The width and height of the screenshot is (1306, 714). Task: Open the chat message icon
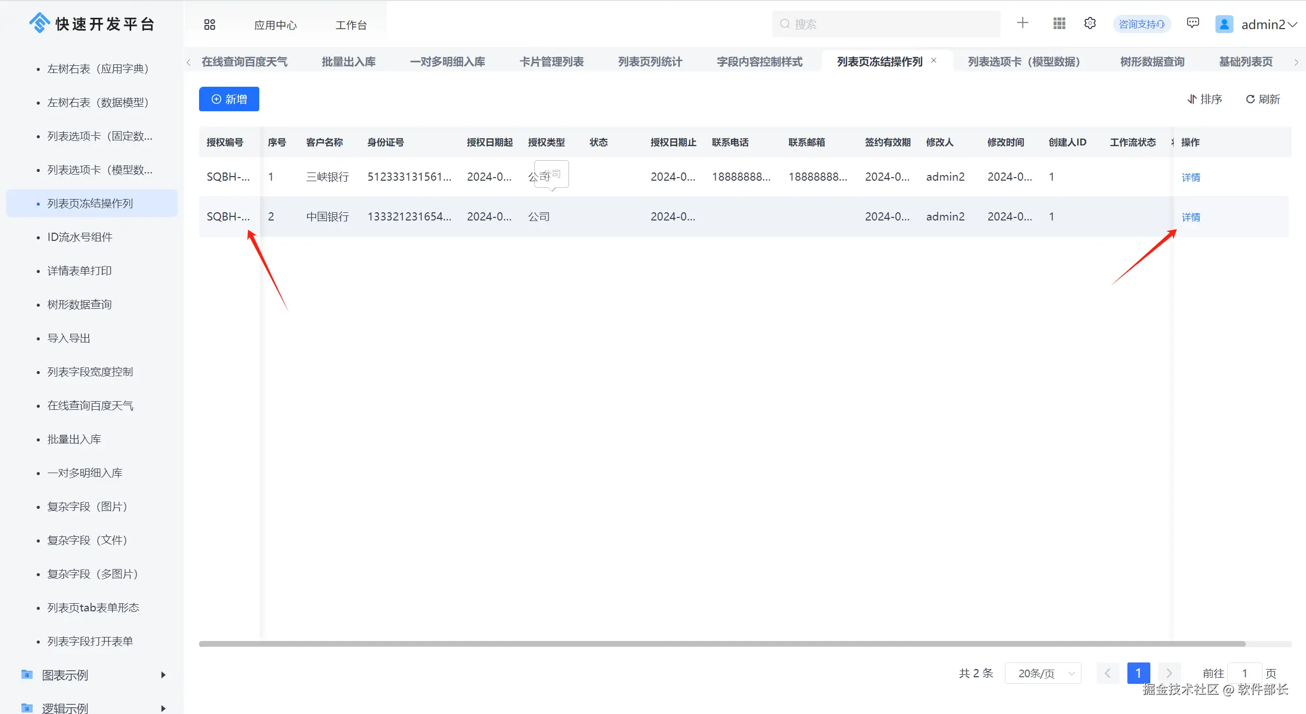(x=1193, y=23)
